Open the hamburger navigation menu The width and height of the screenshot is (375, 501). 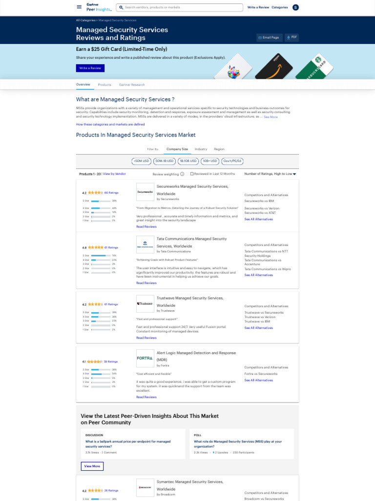tap(79, 7)
